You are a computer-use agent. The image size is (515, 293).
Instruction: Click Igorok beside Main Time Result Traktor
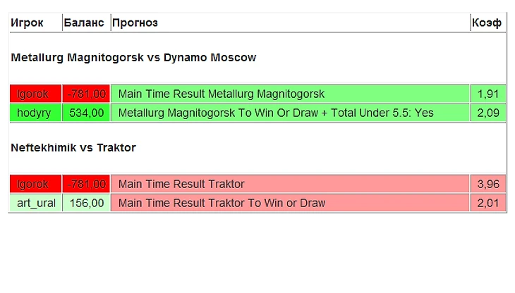click(x=34, y=184)
